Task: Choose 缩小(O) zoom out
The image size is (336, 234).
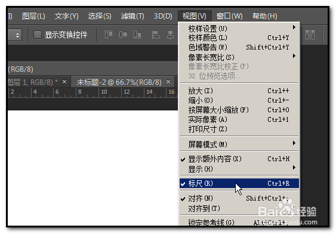Action: pos(239,100)
